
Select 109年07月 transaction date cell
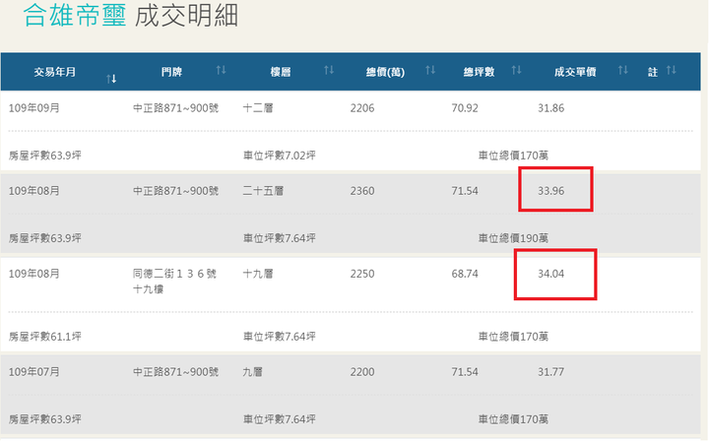point(34,372)
